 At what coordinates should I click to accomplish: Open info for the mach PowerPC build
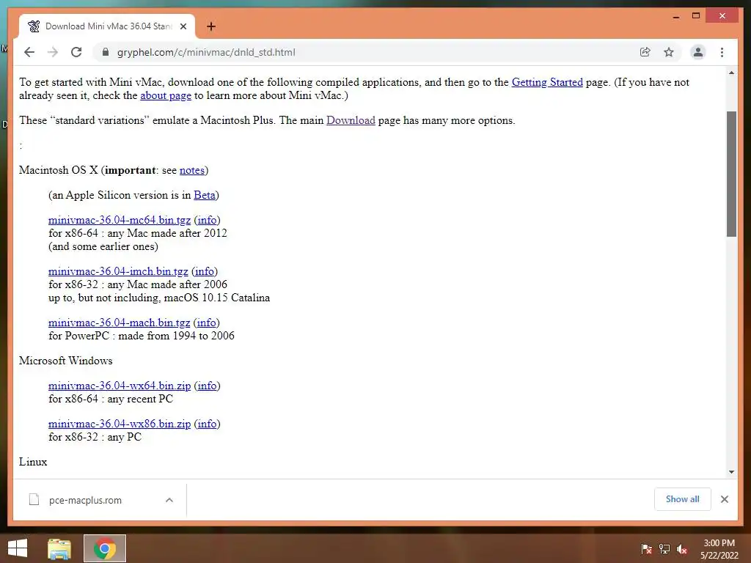206,323
